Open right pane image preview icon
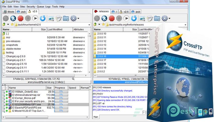Viewport: 214px width, 122px height. [142, 19]
